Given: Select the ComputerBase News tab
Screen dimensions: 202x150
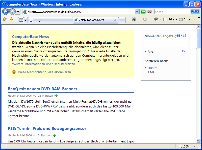Looking at the screenshot, I should pos(96,20).
